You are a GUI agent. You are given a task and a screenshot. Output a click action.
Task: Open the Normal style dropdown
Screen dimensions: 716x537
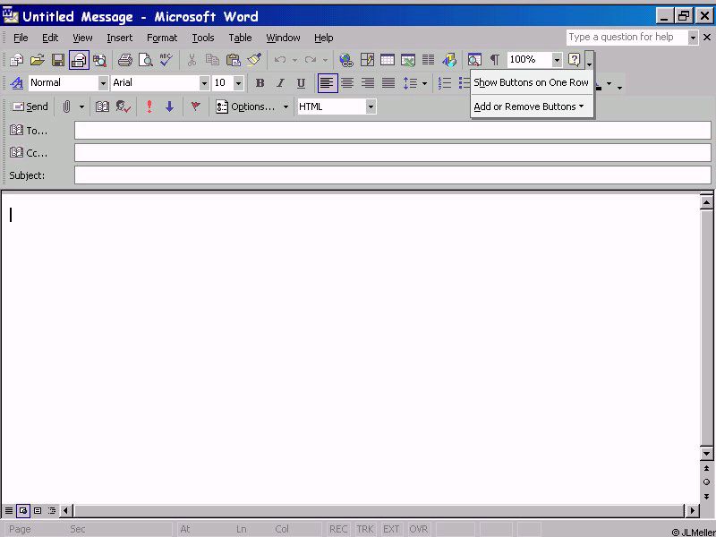point(103,83)
